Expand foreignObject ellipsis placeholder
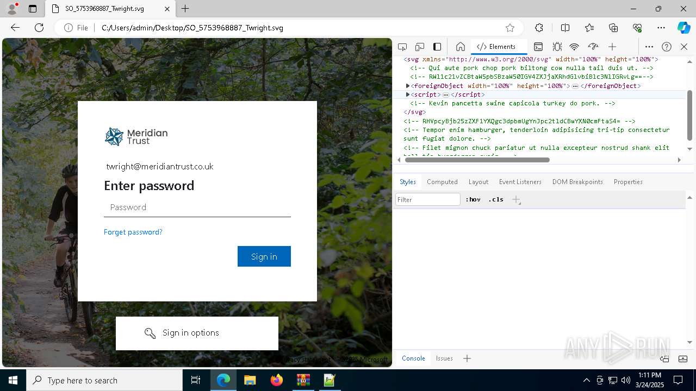The height and width of the screenshot is (391, 696). pos(575,86)
